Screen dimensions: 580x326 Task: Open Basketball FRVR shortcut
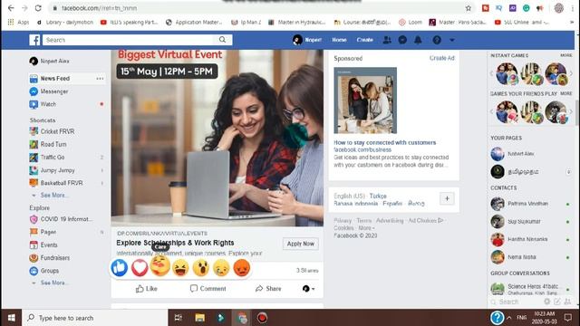point(62,183)
